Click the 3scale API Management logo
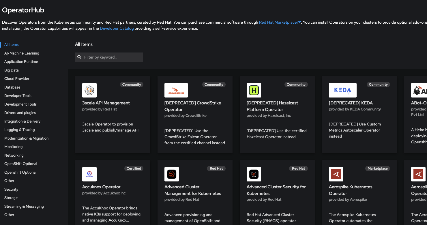The width and height of the screenshot is (427, 225). tap(89, 90)
